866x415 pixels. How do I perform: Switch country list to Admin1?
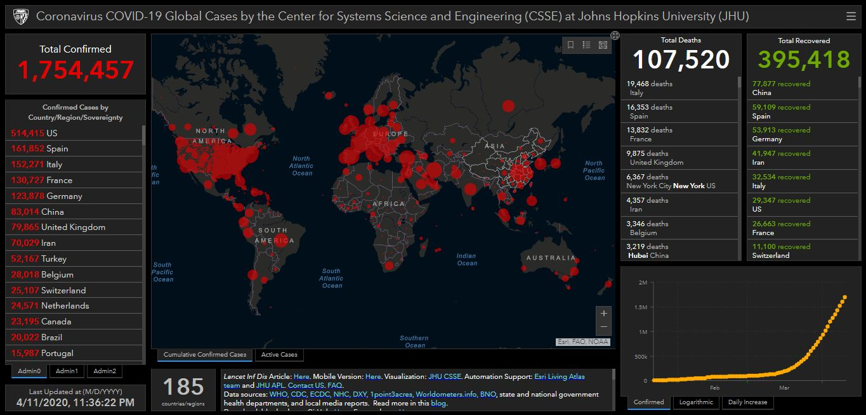coord(67,371)
